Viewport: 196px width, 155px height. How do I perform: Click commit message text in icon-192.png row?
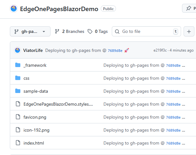(134, 130)
